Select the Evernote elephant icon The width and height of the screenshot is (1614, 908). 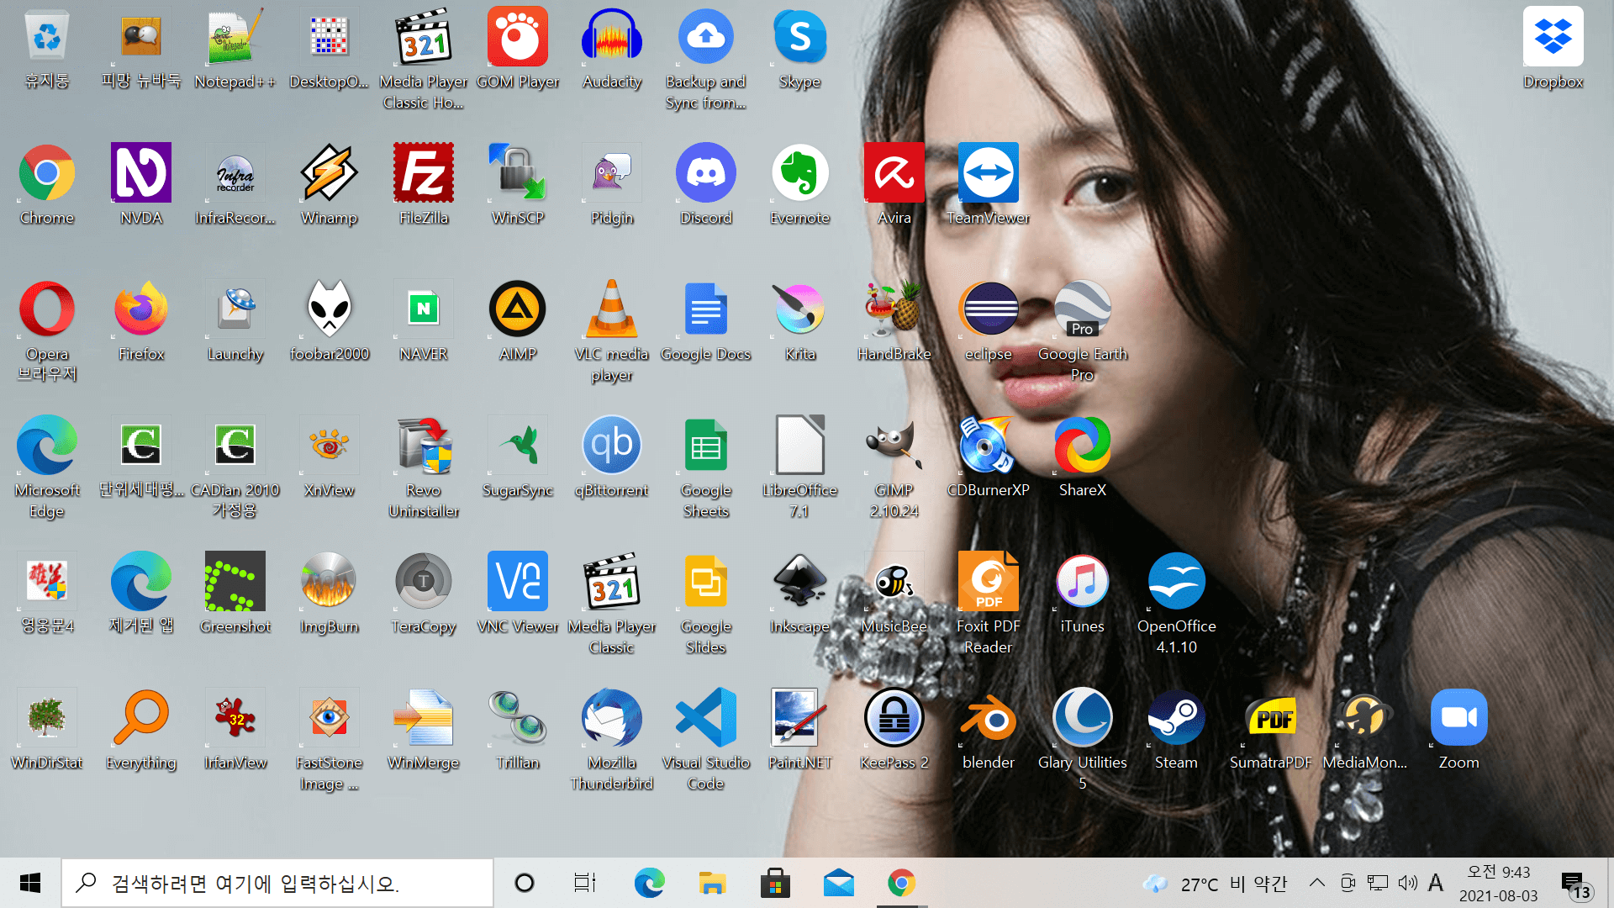click(799, 185)
